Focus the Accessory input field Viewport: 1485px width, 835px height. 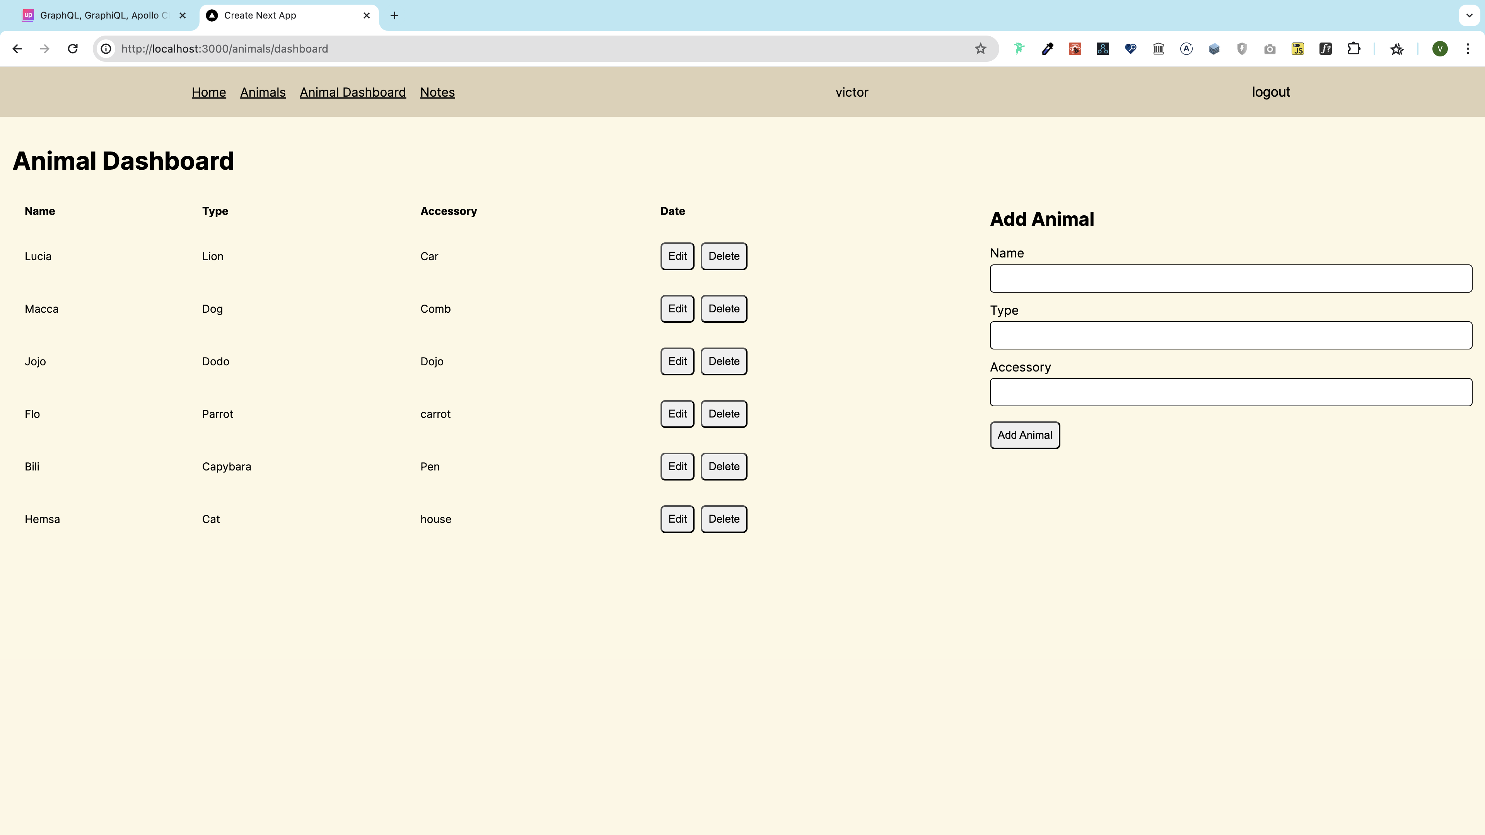1231,392
